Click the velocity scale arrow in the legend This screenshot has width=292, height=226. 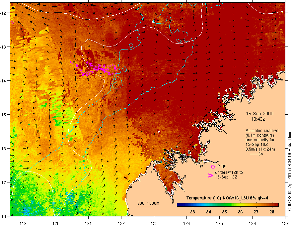(x=256, y=154)
